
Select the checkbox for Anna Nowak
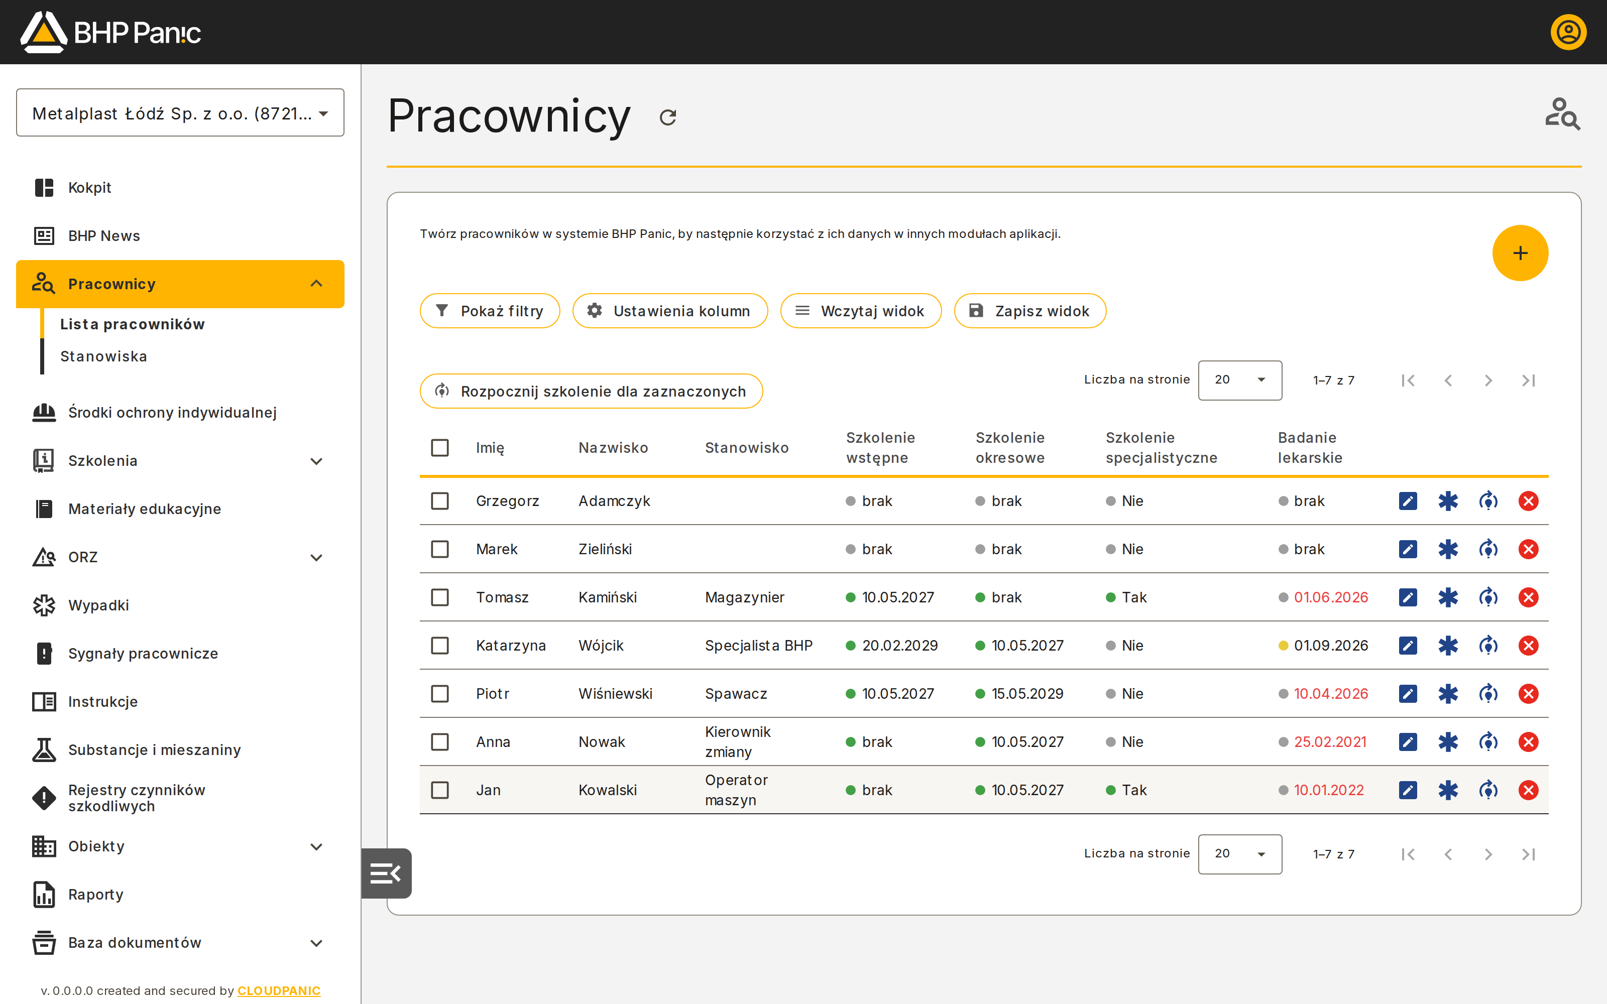439,742
